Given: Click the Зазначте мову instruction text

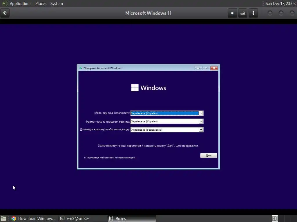Looking at the screenshot, I should pos(148,146).
